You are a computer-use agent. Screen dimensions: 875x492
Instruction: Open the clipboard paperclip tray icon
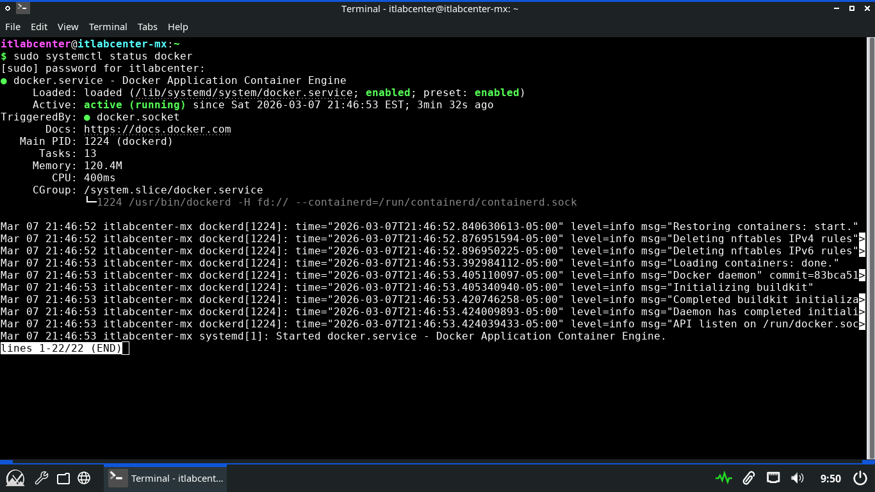point(748,478)
